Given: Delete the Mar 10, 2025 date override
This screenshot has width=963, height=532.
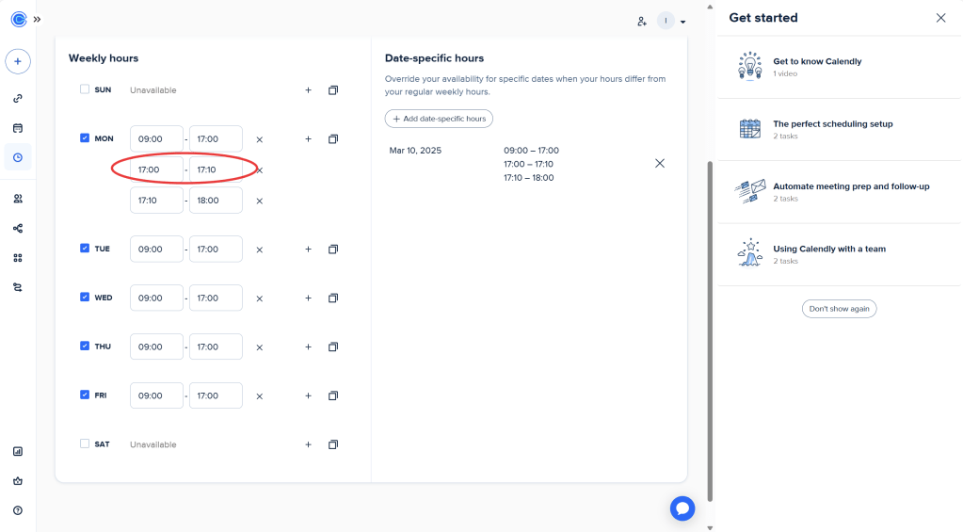Looking at the screenshot, I should pos(659,163).
